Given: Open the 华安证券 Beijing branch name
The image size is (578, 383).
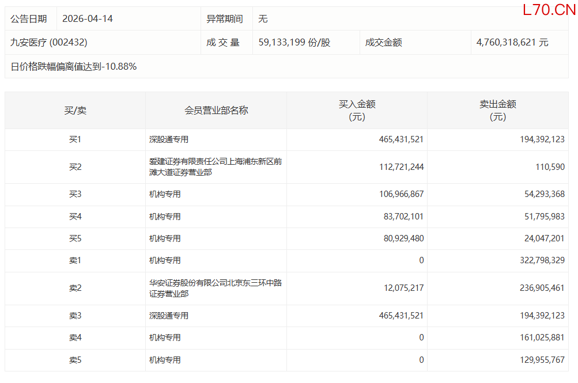Looking at the screenshot, I should click(216, 288).
